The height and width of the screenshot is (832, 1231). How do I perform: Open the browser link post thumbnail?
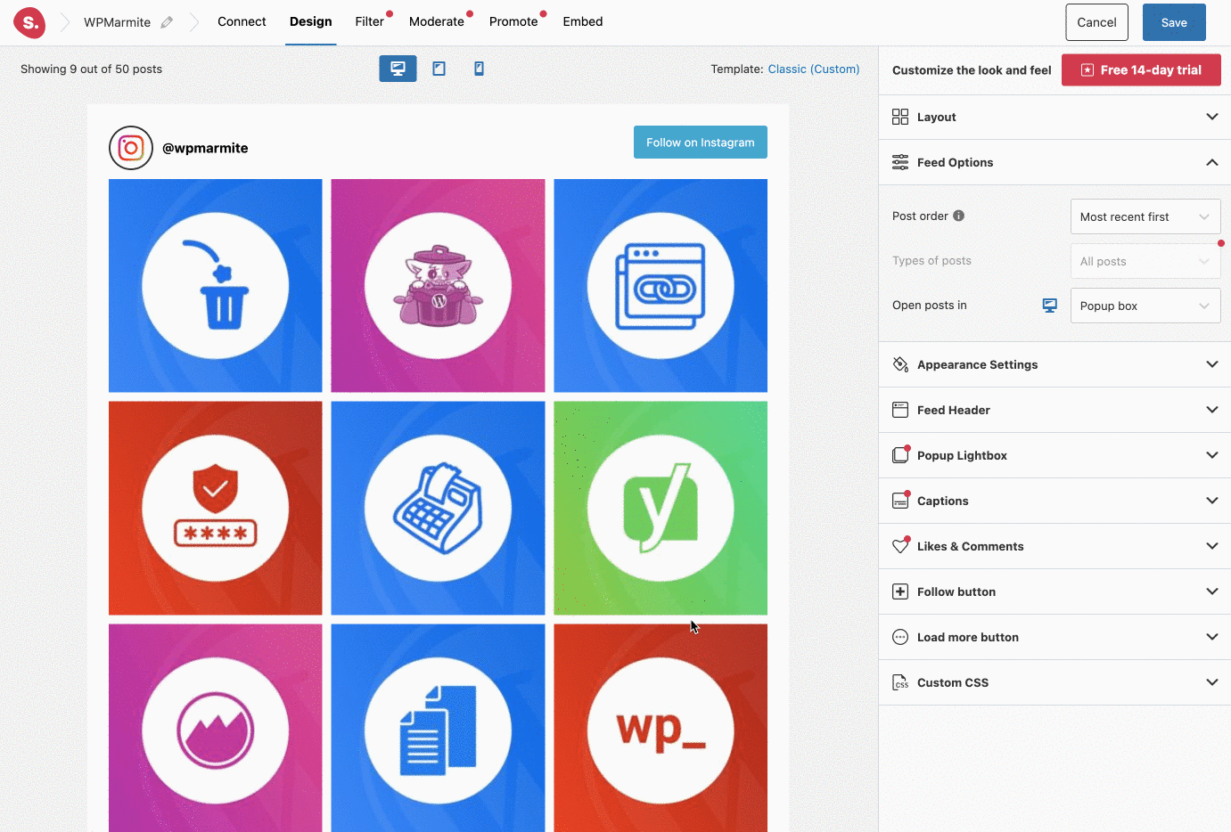pos(661,285)
